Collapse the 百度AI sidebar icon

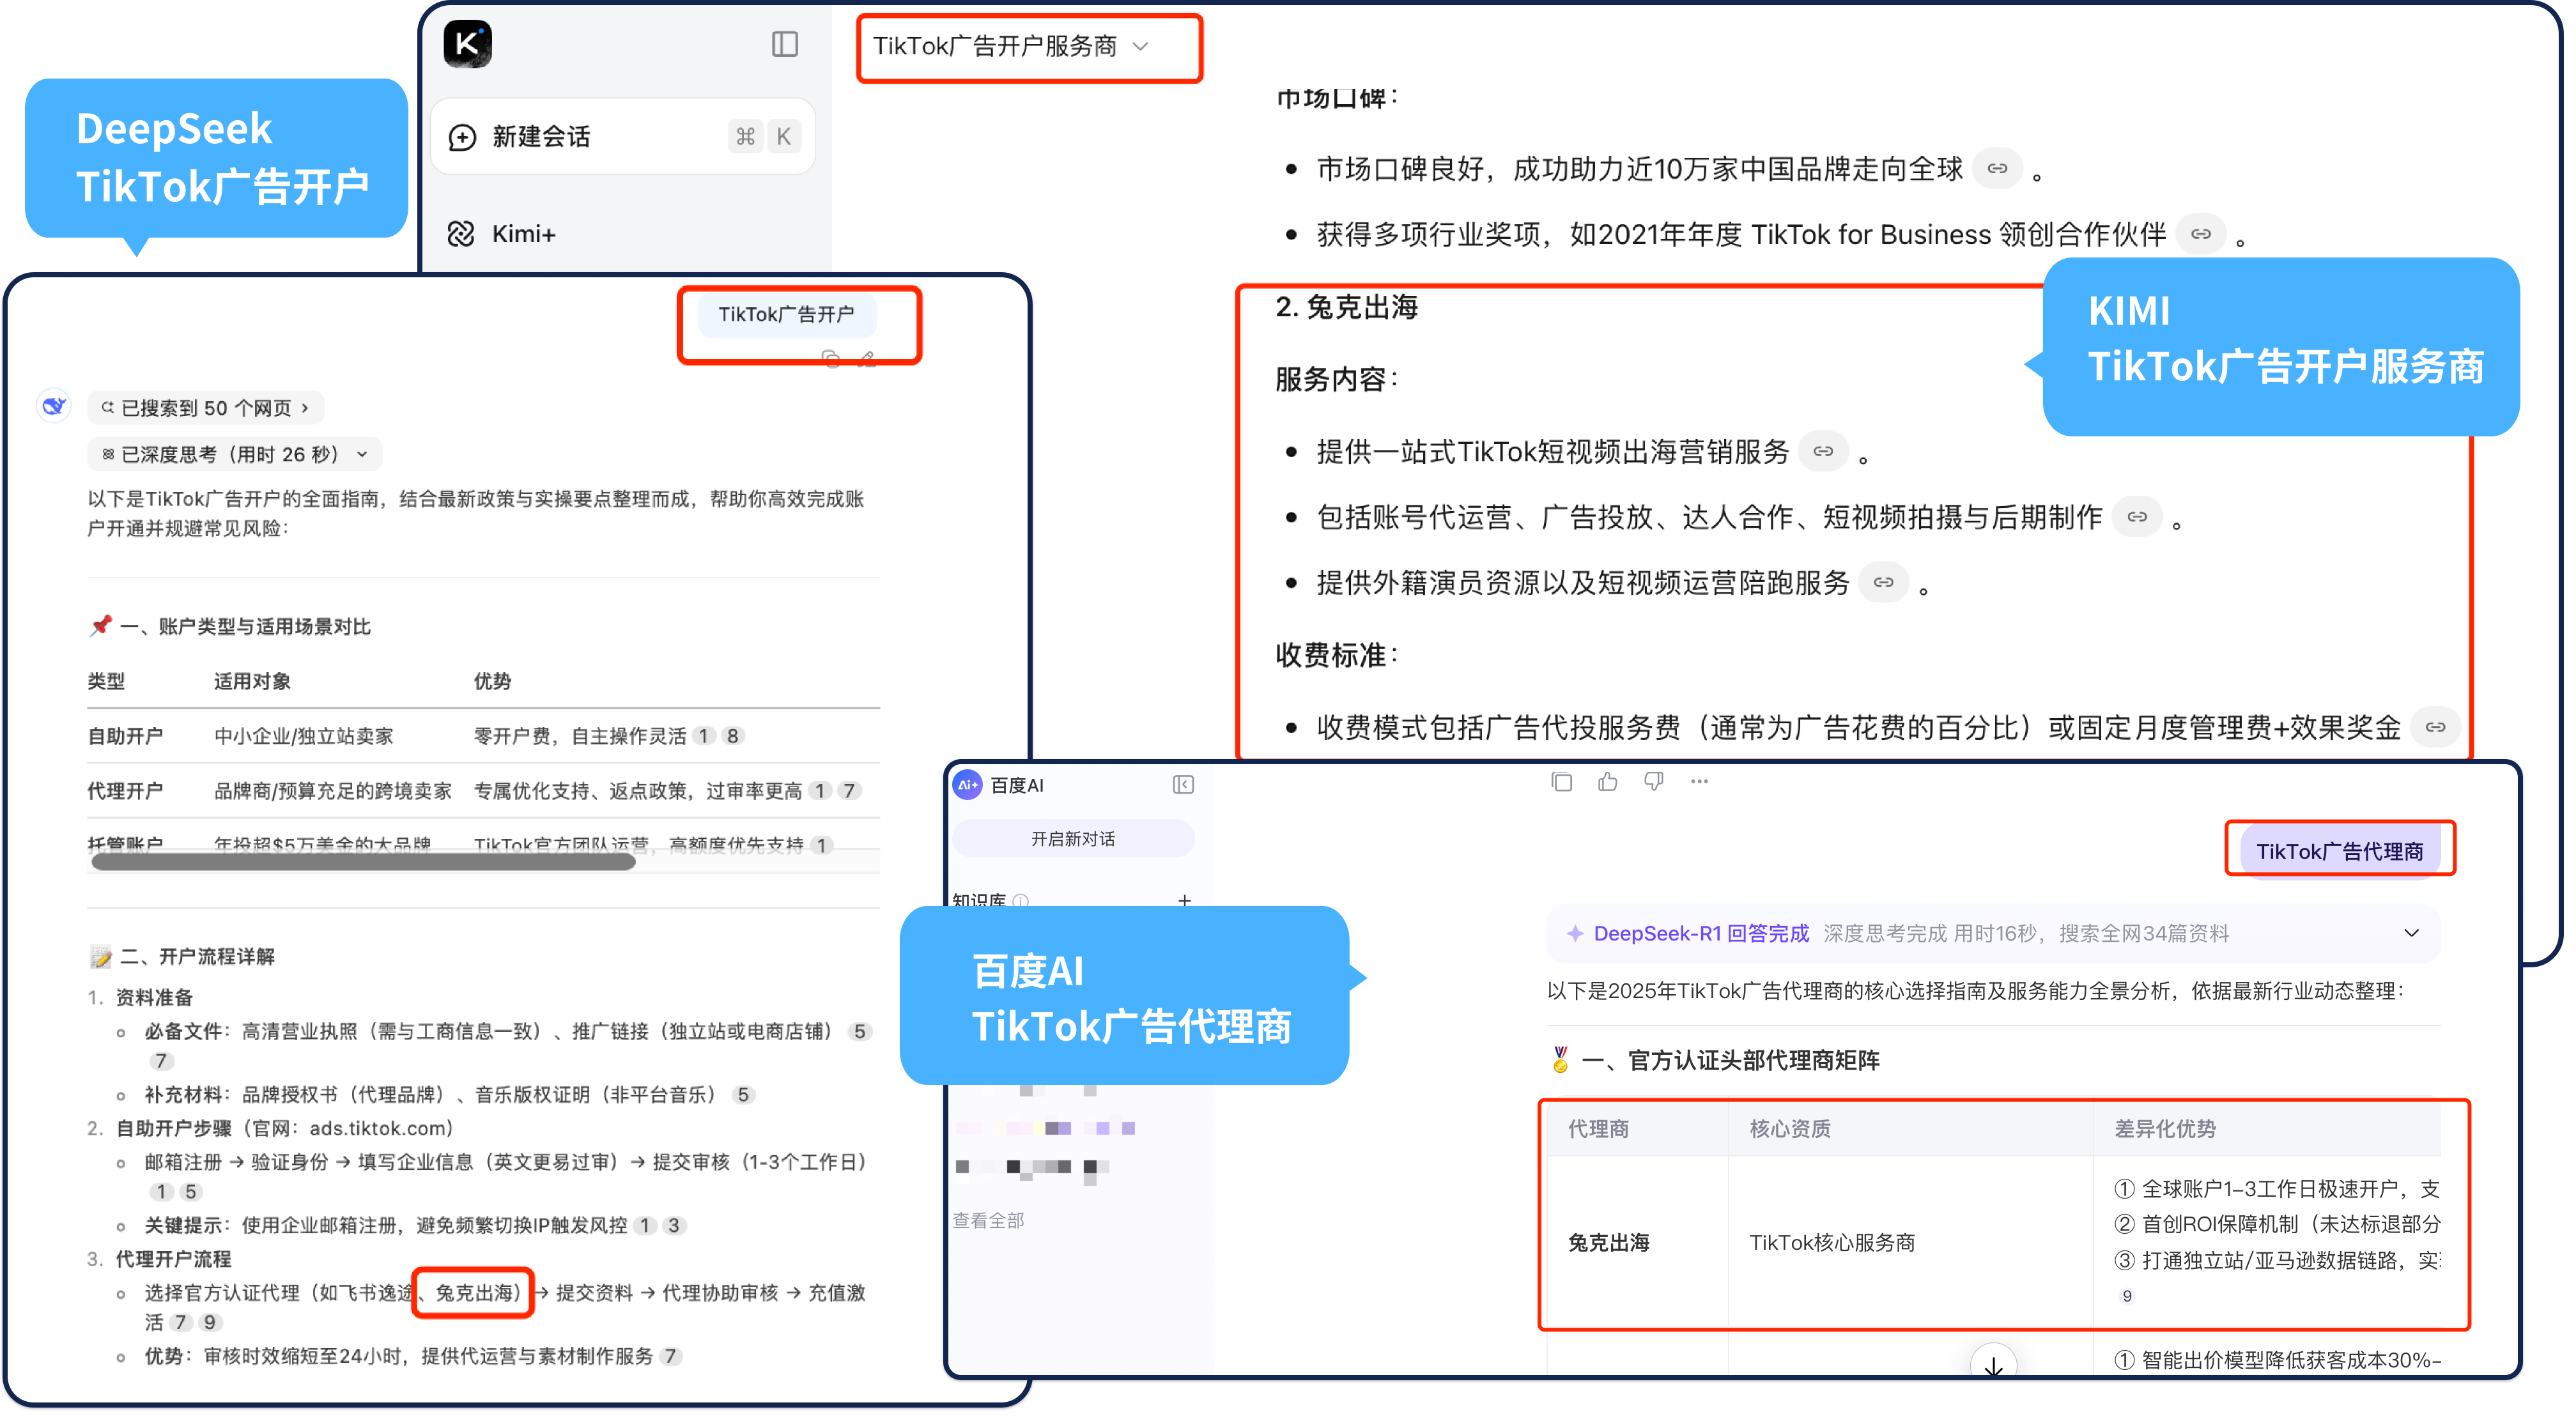pos(1183,785)
